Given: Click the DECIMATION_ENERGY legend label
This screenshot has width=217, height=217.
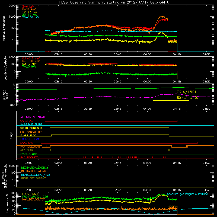Looking at the screenshot, I should click(35, 168).
